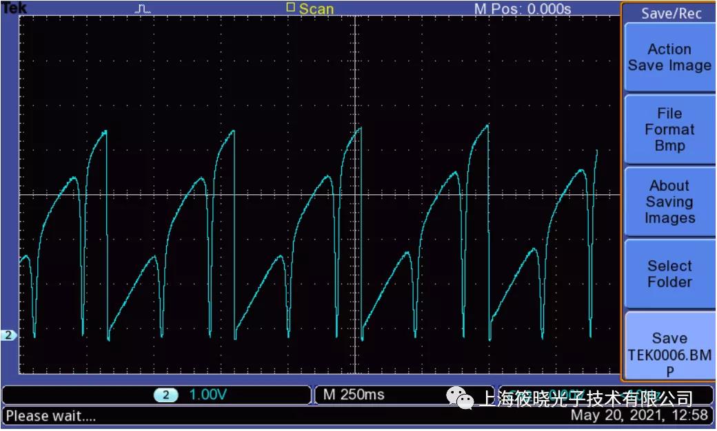Select the Save/Rec menu title
Viewport: 717px width, 431px height.
pyautogui.click(x=669, y=13)
